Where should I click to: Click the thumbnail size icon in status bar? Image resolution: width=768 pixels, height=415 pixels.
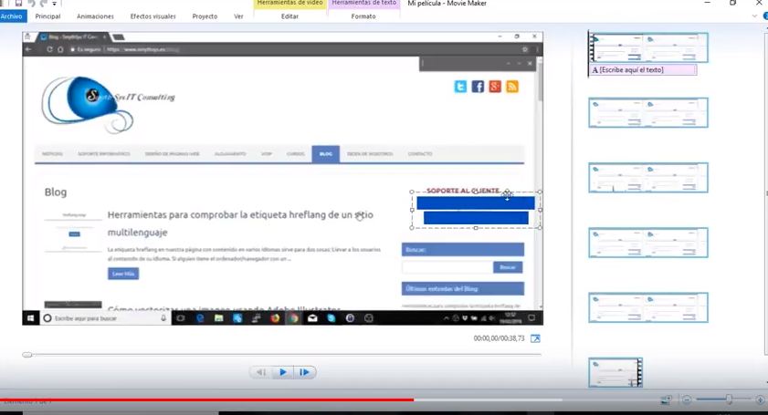[x=667, y=399]
